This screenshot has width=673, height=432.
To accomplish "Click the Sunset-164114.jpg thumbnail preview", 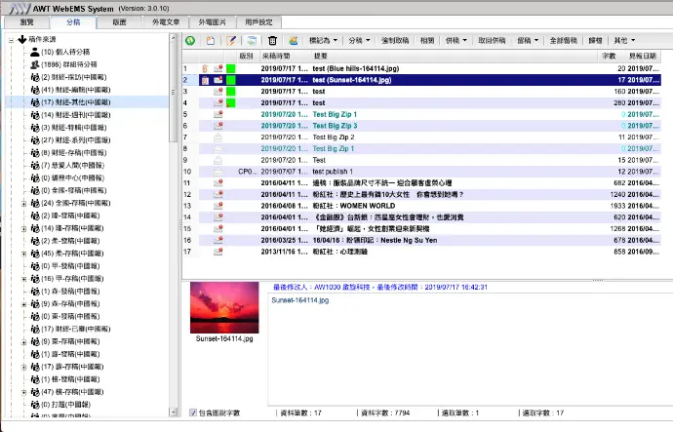I will coord(225,306).
